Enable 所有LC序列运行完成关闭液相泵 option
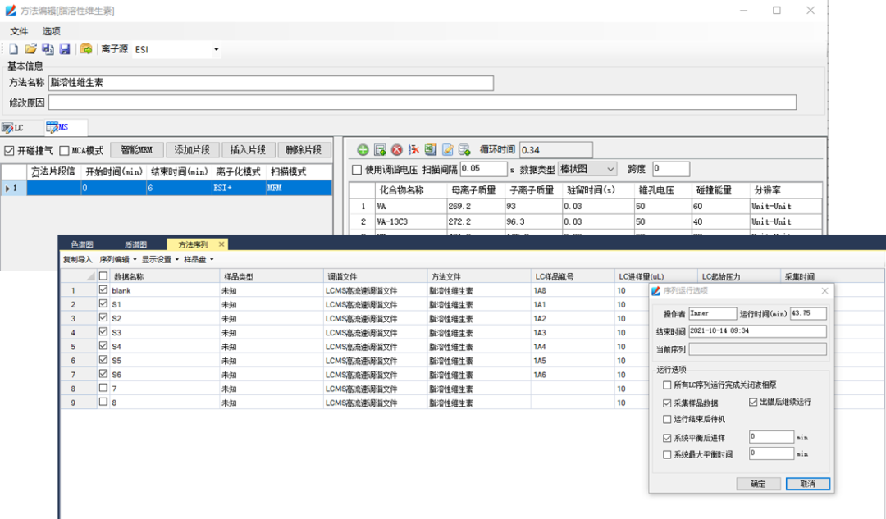Viewport: 886px width, 519px height. click(x=667, y=385)
